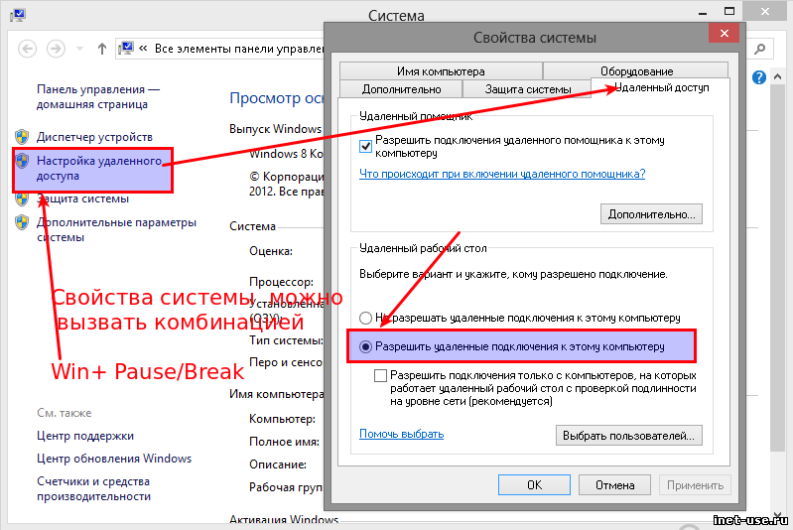Open the link about enabling remote assistance
The height and width of the screenshot is (530, 793).
coord(502,174)
